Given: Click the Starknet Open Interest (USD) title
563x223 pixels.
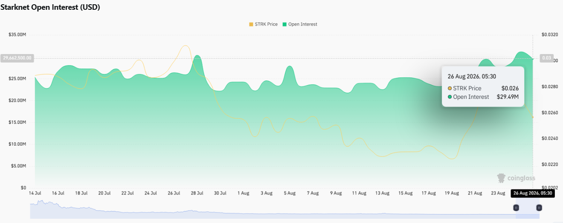Looking at the screenshot, I should (x=50, y=7).
